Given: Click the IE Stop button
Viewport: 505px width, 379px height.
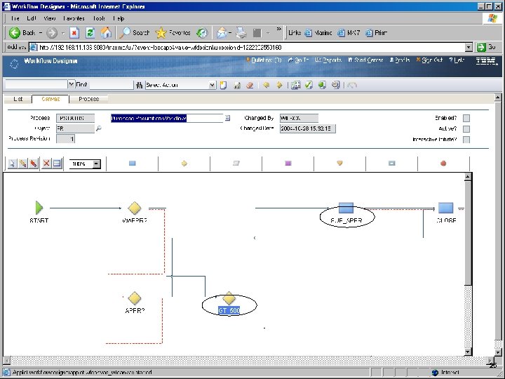Looking at the screenshot, I should [x=74, y=32].
